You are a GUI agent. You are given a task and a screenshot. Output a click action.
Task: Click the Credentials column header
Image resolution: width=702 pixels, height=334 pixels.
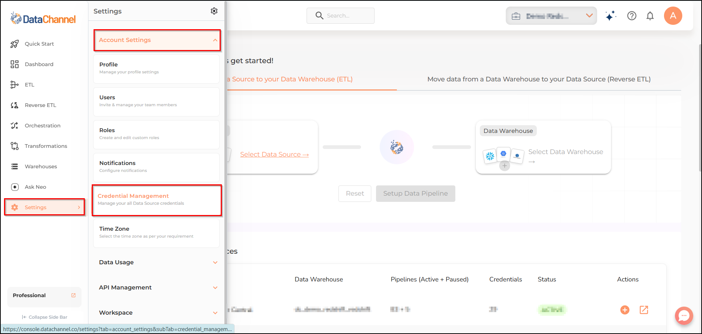(506, 280)
